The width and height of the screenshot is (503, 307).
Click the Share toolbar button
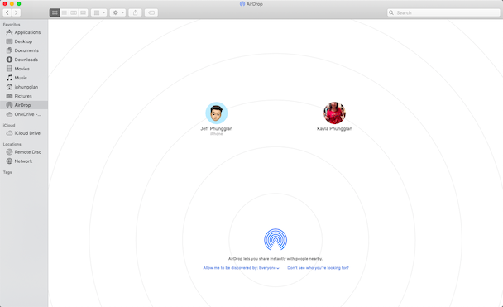136,12
